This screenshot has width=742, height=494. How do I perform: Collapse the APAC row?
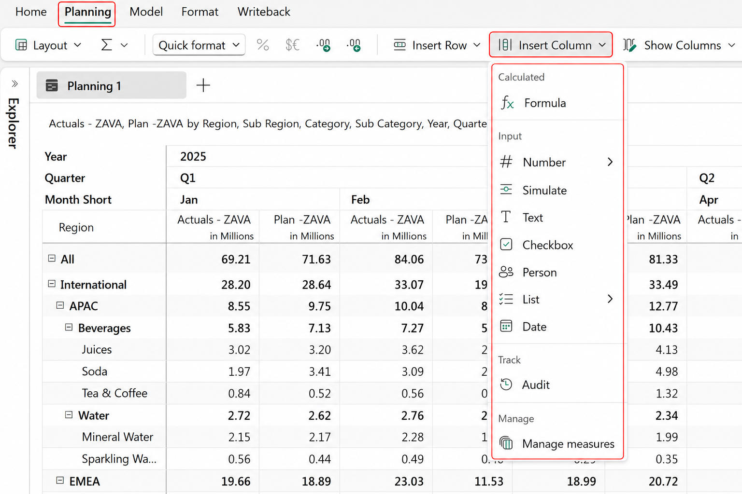tap(60, 305)
